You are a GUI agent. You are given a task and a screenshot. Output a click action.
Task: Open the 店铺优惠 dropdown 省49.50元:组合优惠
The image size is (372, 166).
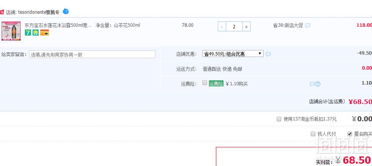(x=233, y=54)
